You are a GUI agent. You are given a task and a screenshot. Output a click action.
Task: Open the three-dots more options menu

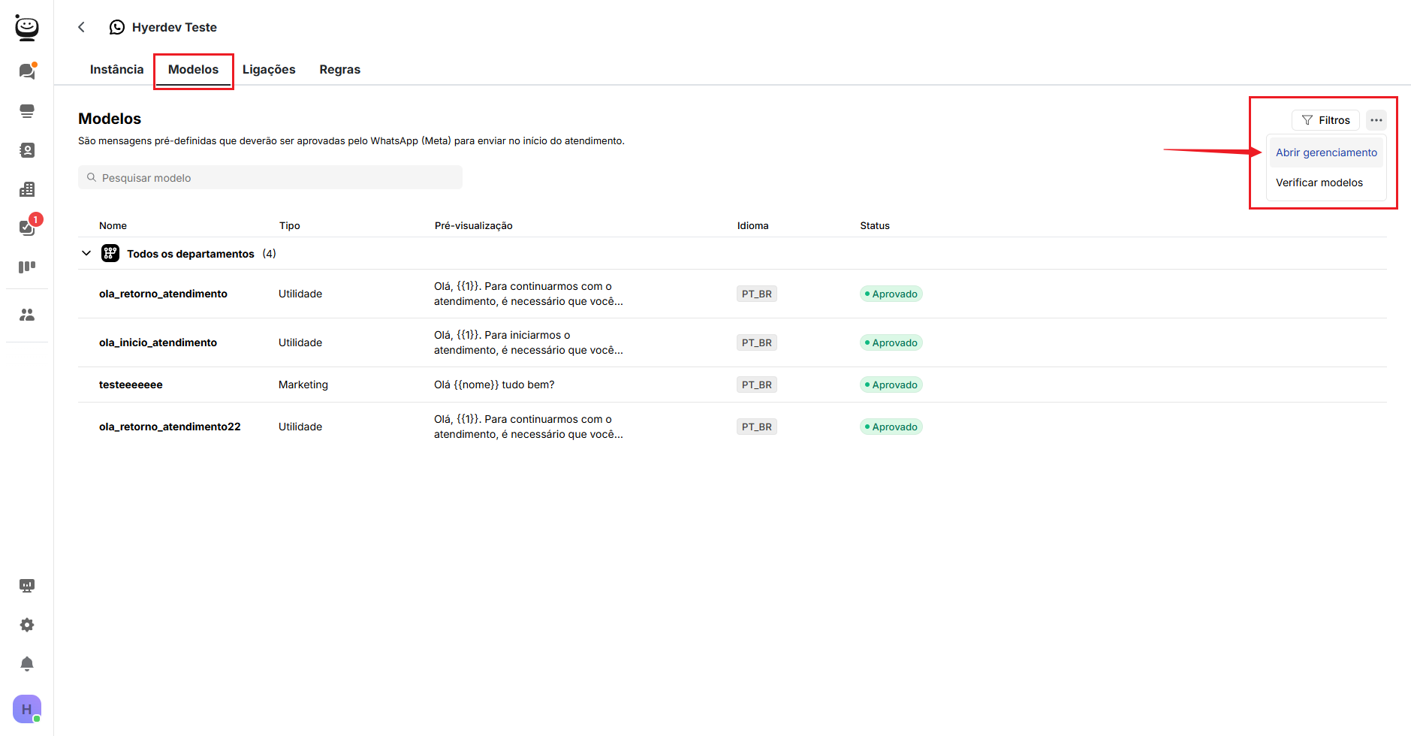1376,120
